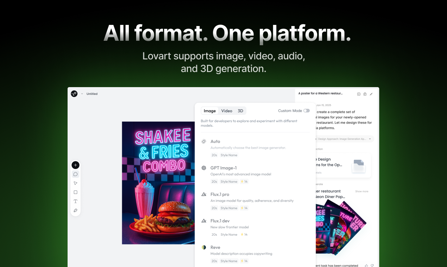Click the 20s tag under Reve
Image resolution: width=447 pixels, height=267 pixels.
(x=214, y=261)
